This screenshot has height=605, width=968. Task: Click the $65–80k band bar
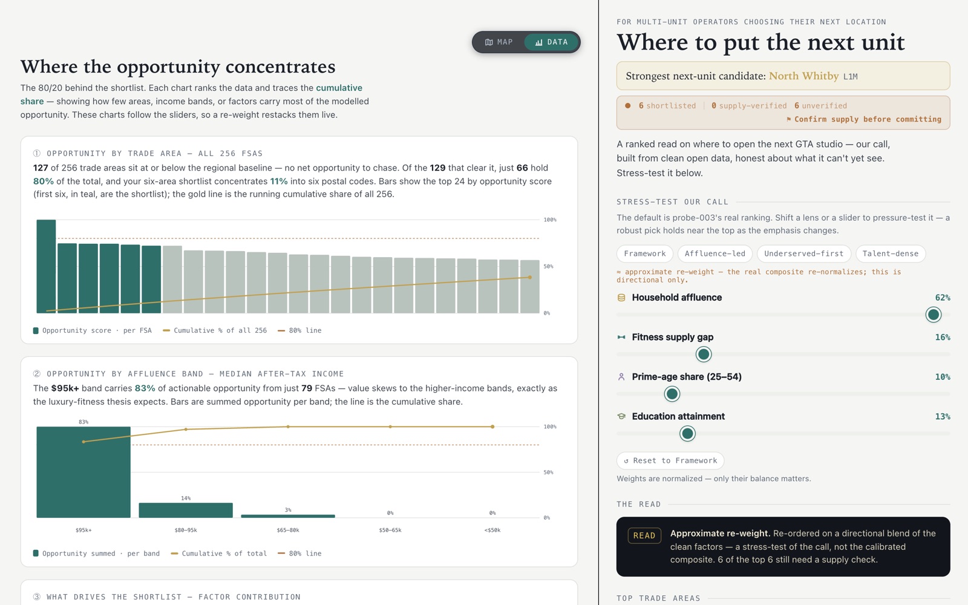coord(288,516)
